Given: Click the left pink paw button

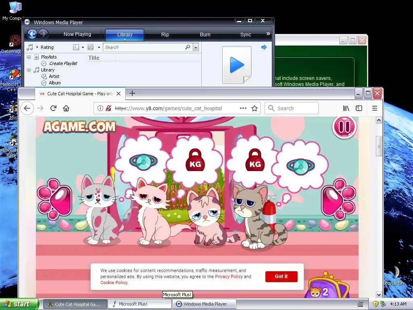Looking at the screenshot, I should click(54, 199).
